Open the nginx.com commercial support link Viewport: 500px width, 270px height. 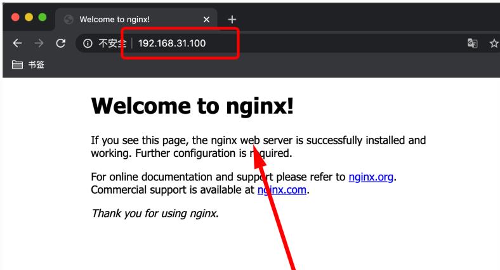tap(282, 189)
